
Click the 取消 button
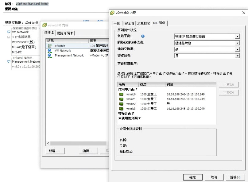tap(214, 177)
